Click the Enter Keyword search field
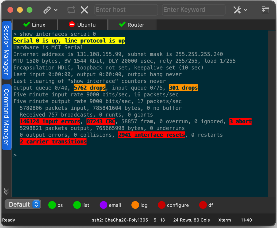The image size is (277, 228). pos(193,10)
